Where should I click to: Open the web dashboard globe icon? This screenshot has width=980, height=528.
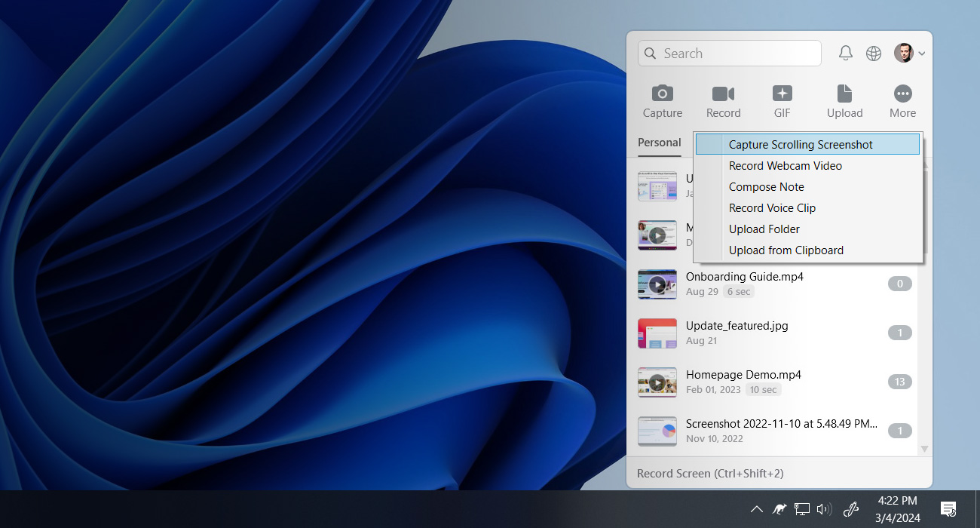pyautogui.click(x=873, y=53)
